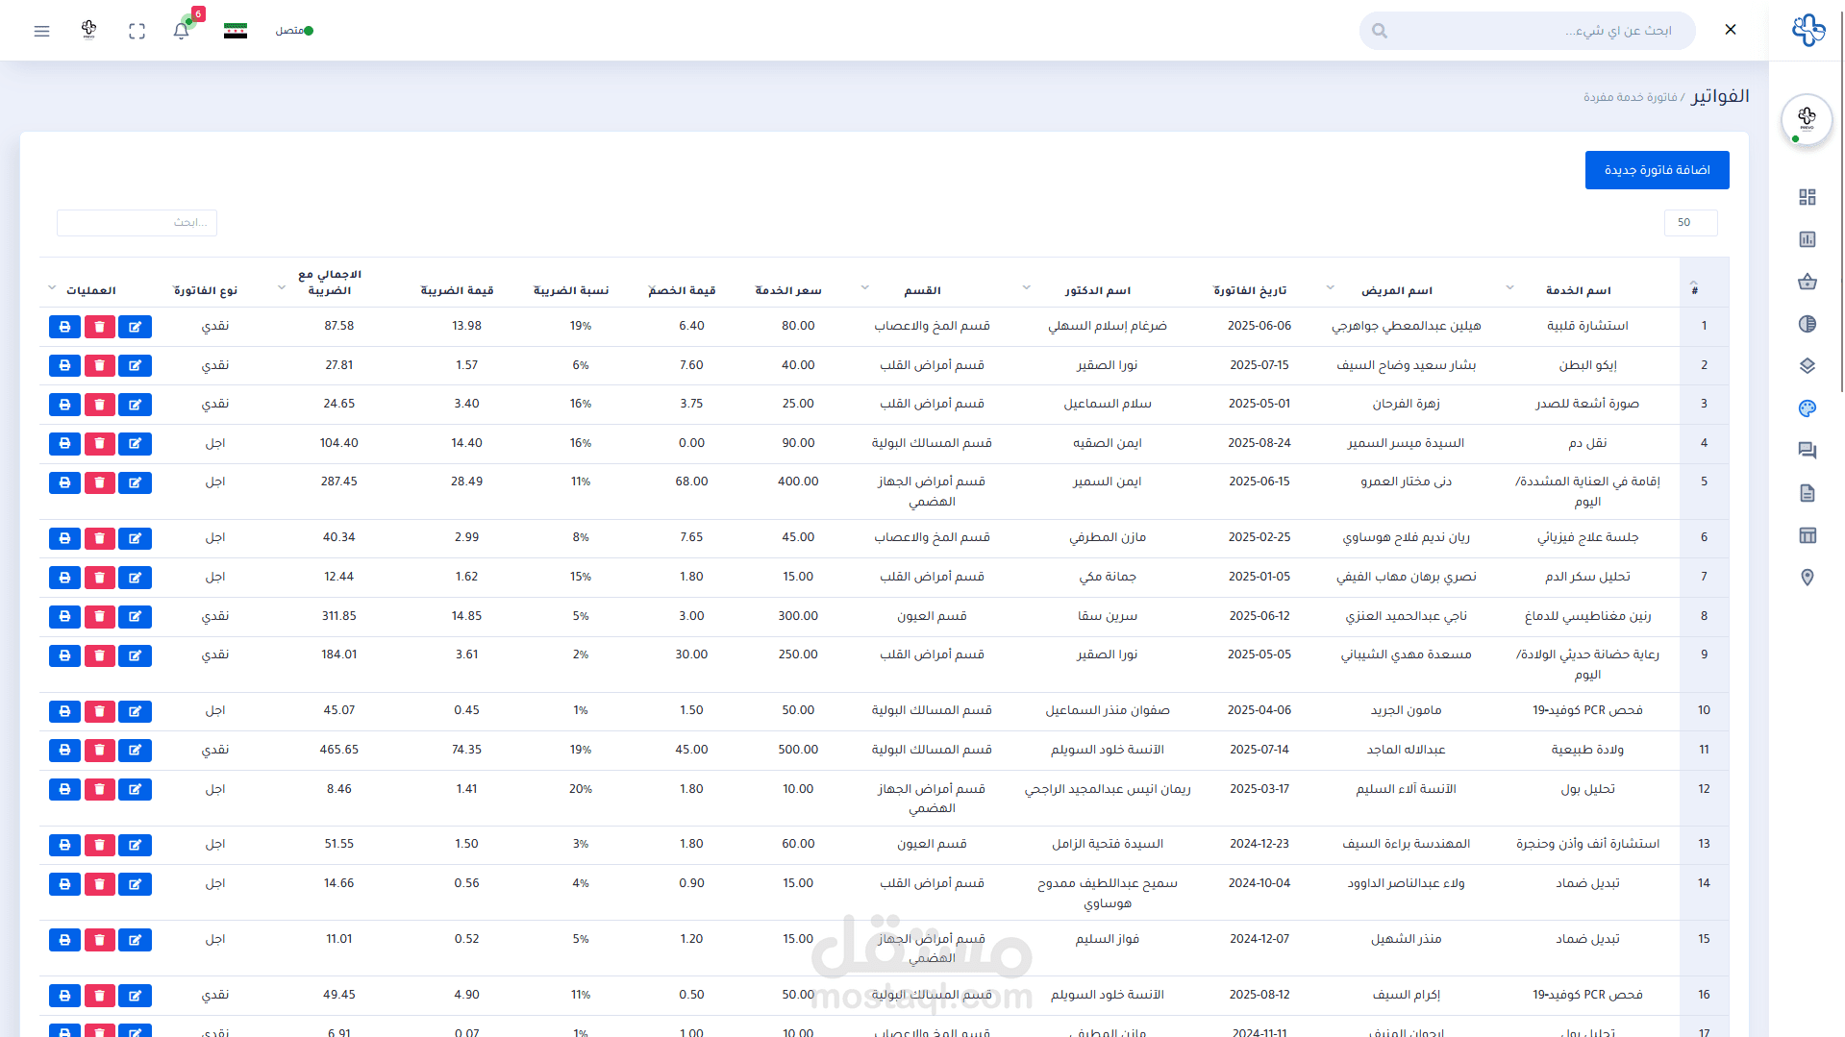This screenshot has width=1845, height=1037.
Task: Delete invoice number 16
Action: (100, 996)
